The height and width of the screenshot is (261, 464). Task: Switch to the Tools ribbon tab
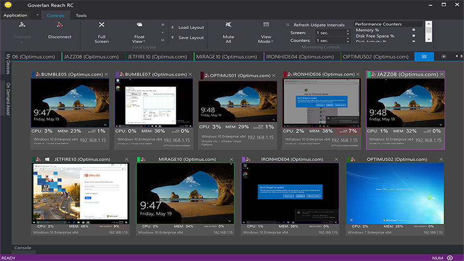[81, 15]
